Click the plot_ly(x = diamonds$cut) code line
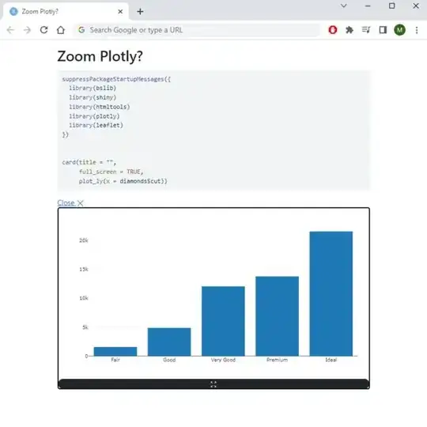This screenshot has height=427, width=427. pos(123,181)
